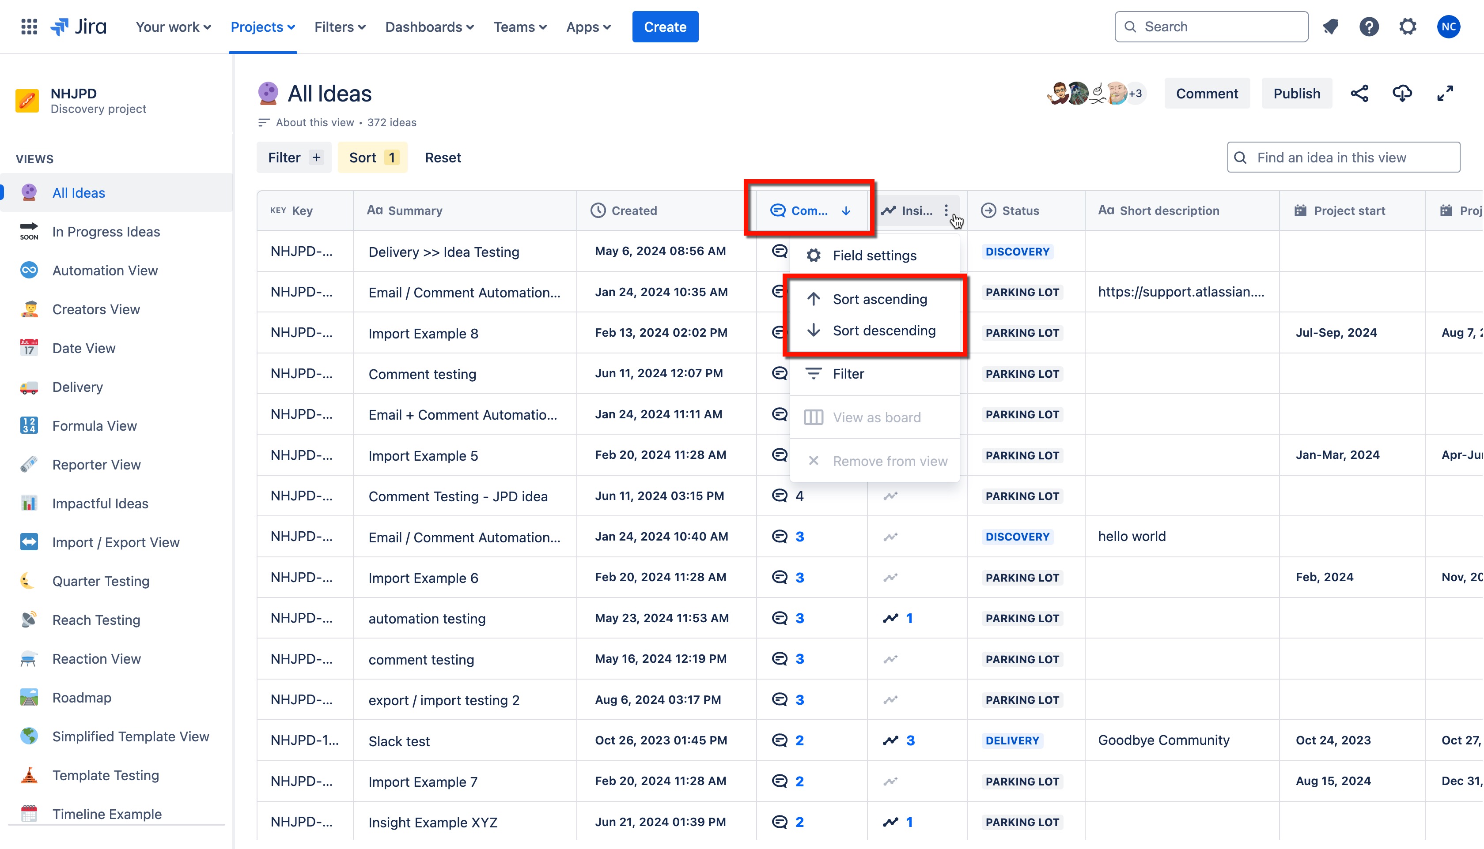Open the Teams menu
This screenshot has width=1484, height=849.
point(519,27)
